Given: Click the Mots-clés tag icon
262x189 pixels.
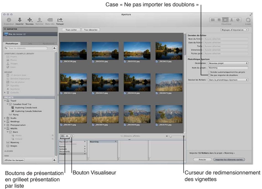Looking at the screenshot, I should tap(50, 20).
